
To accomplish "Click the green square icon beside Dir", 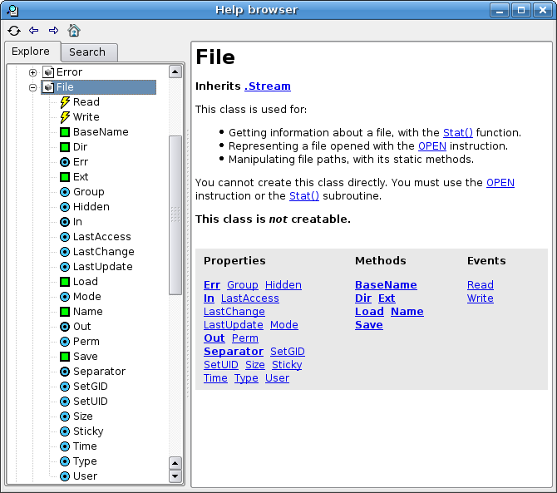I will 65,147.
